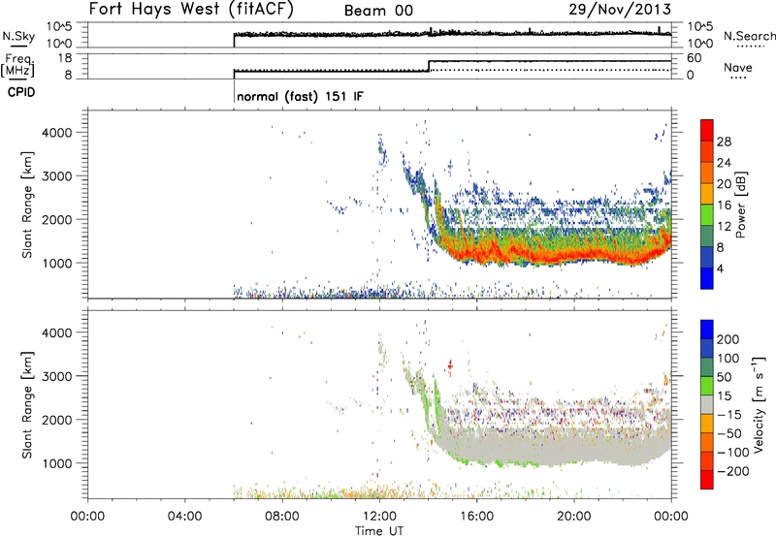Click the red bottom of velocity colorbar

coord(707,480)
